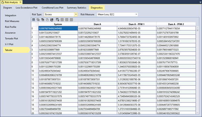The width and height of the screenshot is (202, 117).
Task: Open the document tab overflow arrow
Action: [x=200, y=2]
